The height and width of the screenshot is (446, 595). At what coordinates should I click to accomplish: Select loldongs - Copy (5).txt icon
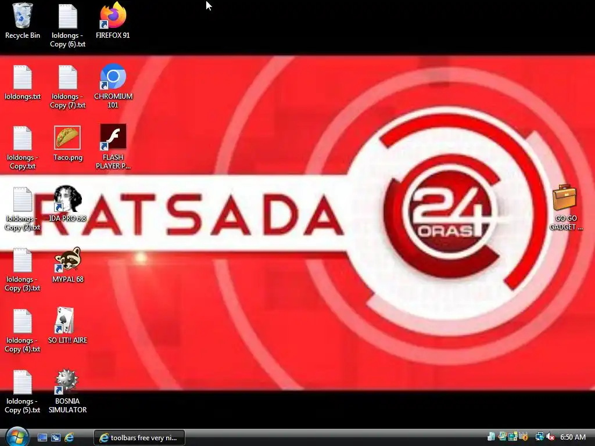[23, 392]
